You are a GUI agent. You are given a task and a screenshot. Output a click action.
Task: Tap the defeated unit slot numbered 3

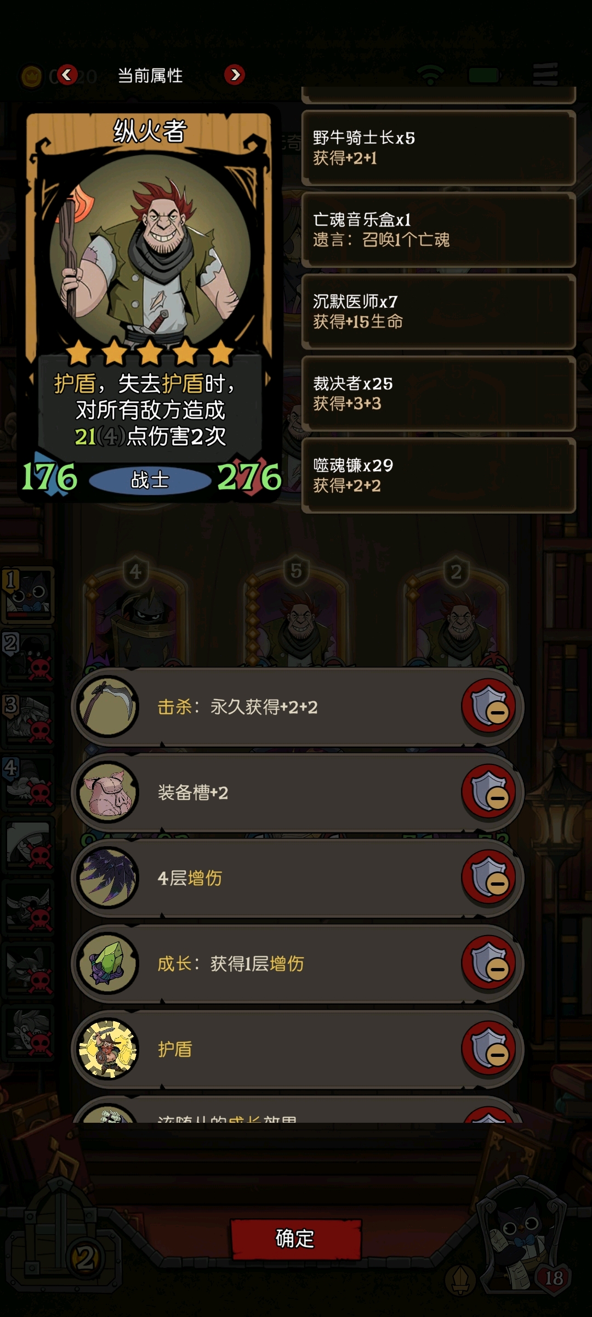point(29,720)
